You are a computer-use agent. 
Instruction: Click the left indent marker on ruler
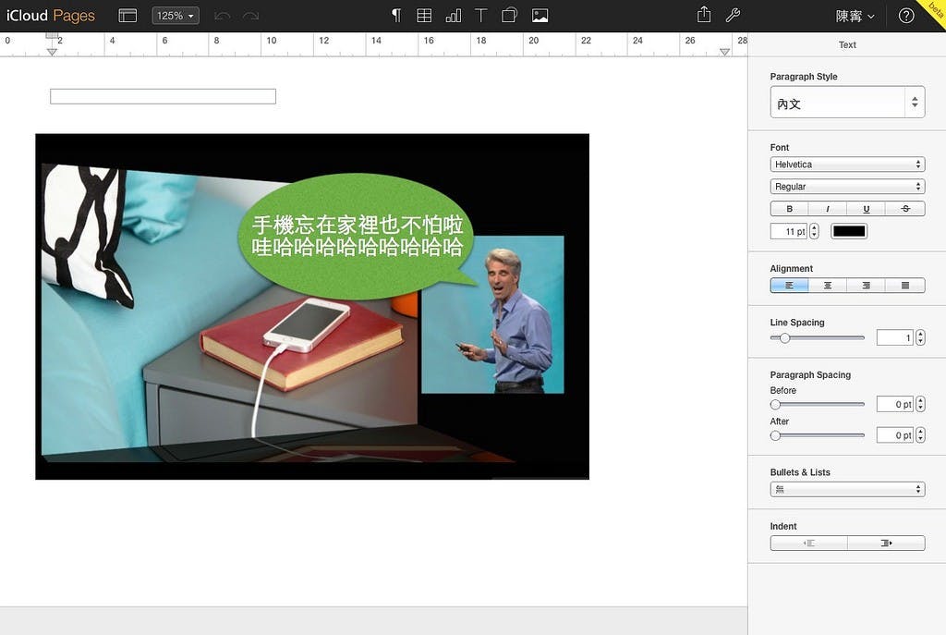[x=52, y=52]
